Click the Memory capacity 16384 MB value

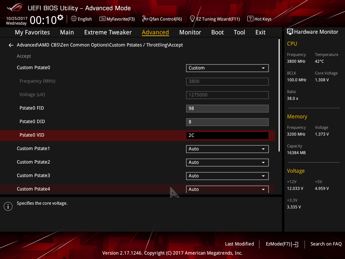(x=296, y=153)
